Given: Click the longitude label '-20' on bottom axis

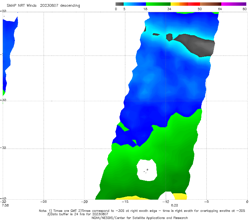Looking at the screenshot, I should 84,202.
